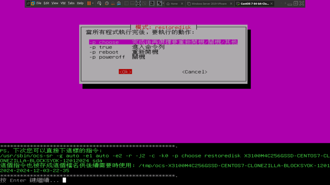Open the Tabs menu

pos(71,3)
